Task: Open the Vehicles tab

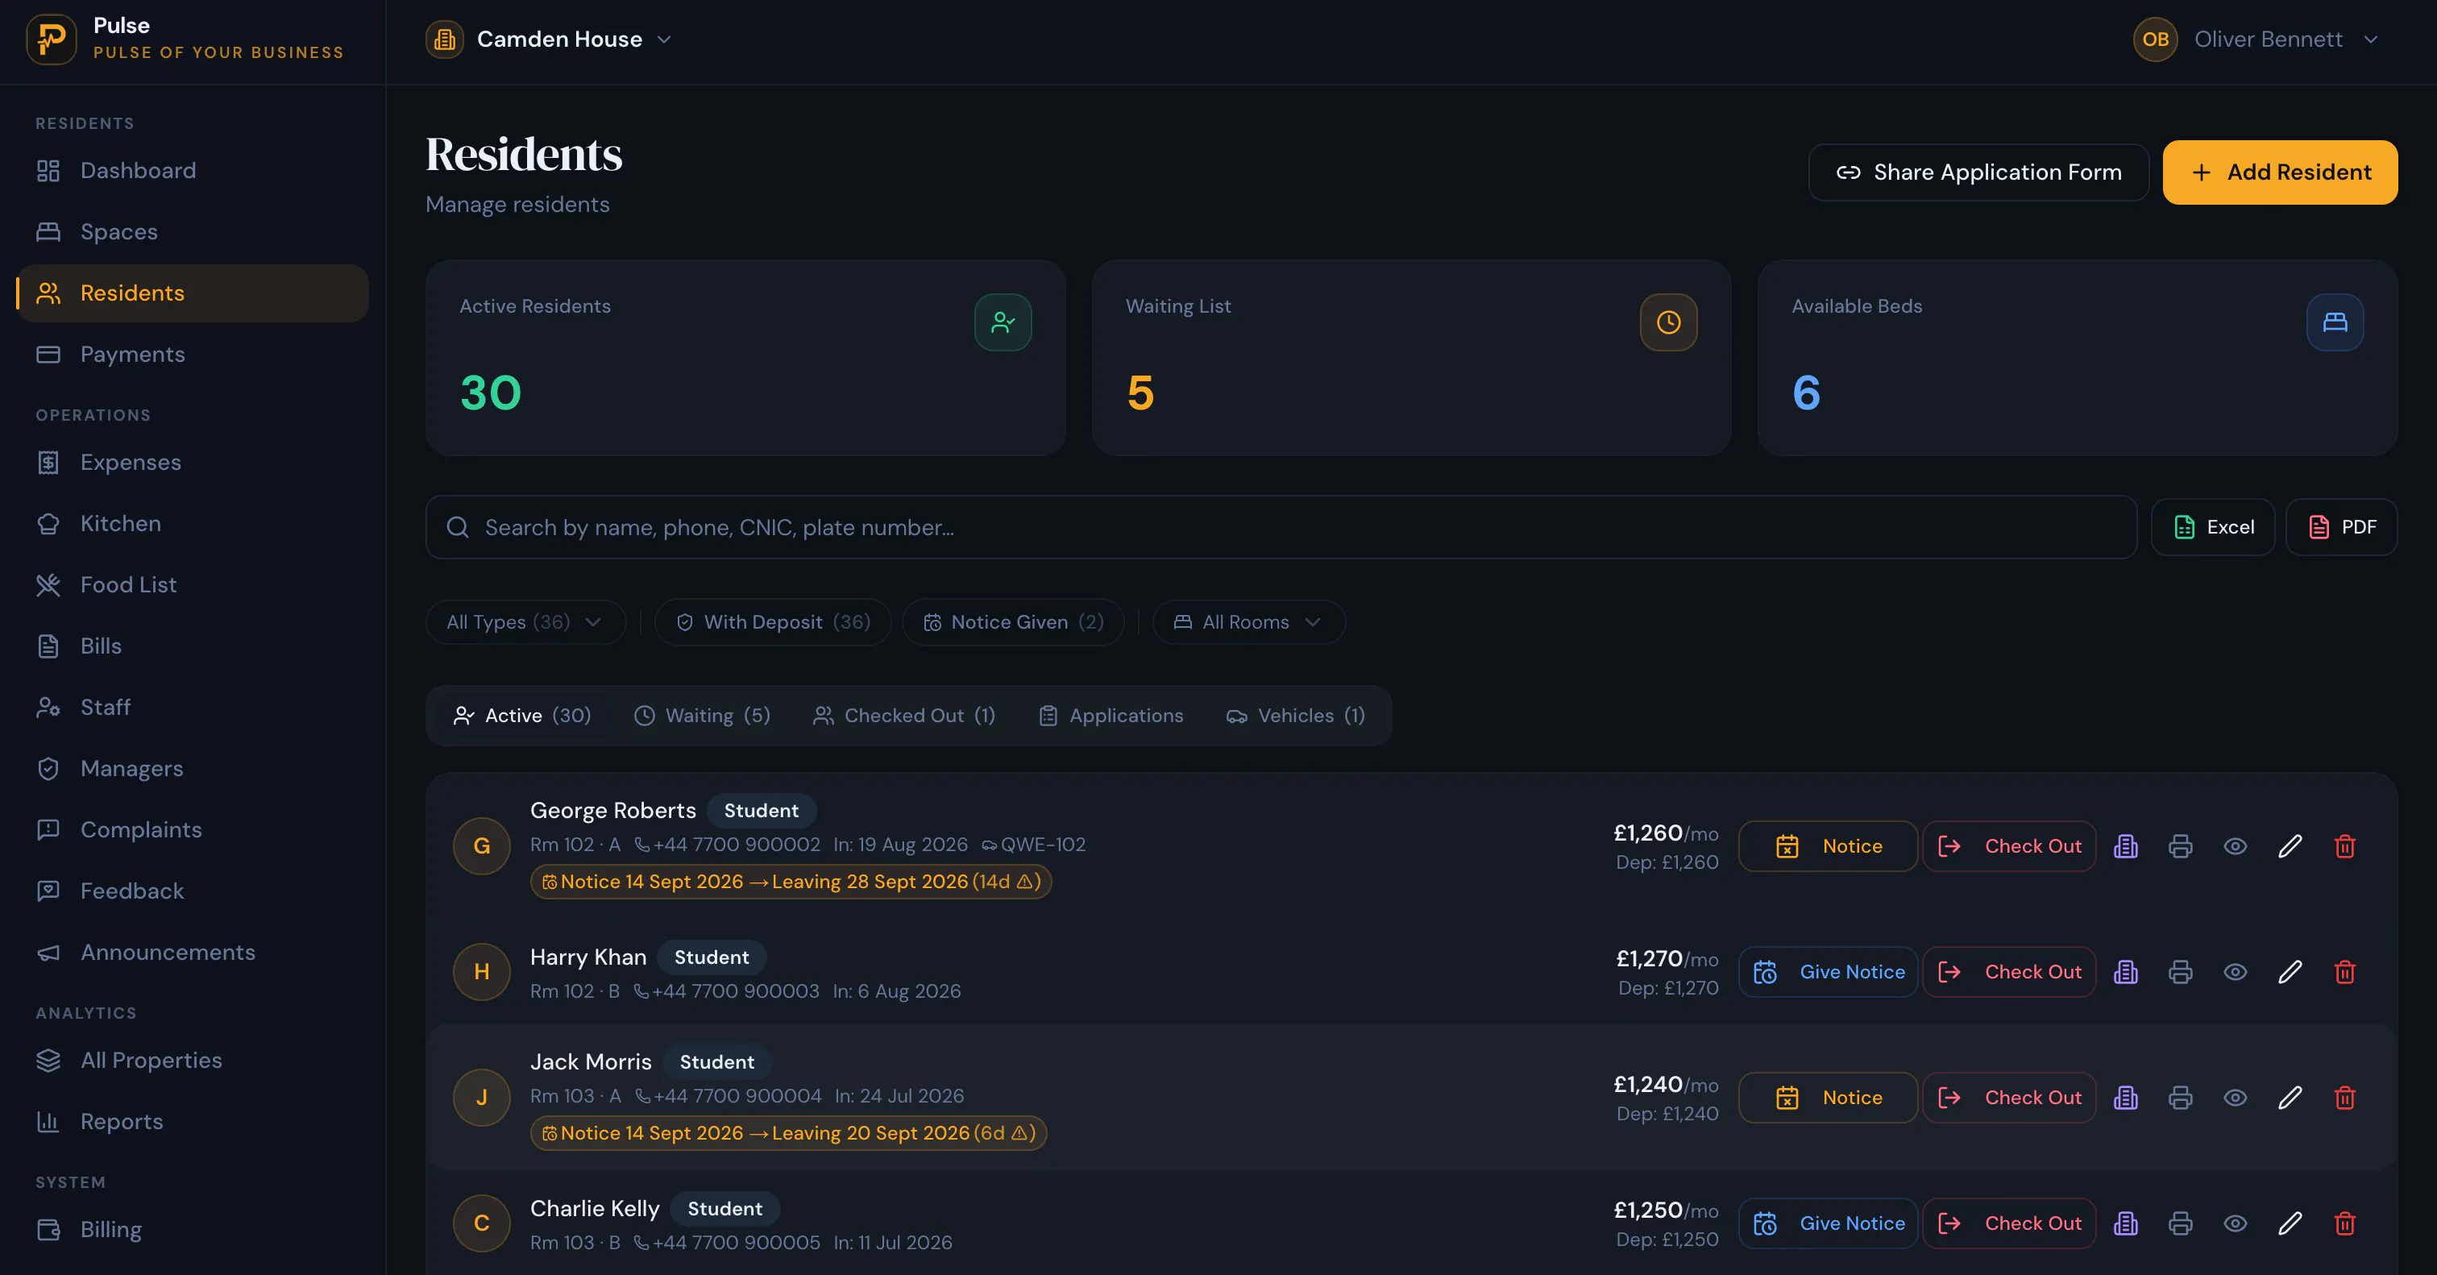Action: point(1295,715)
